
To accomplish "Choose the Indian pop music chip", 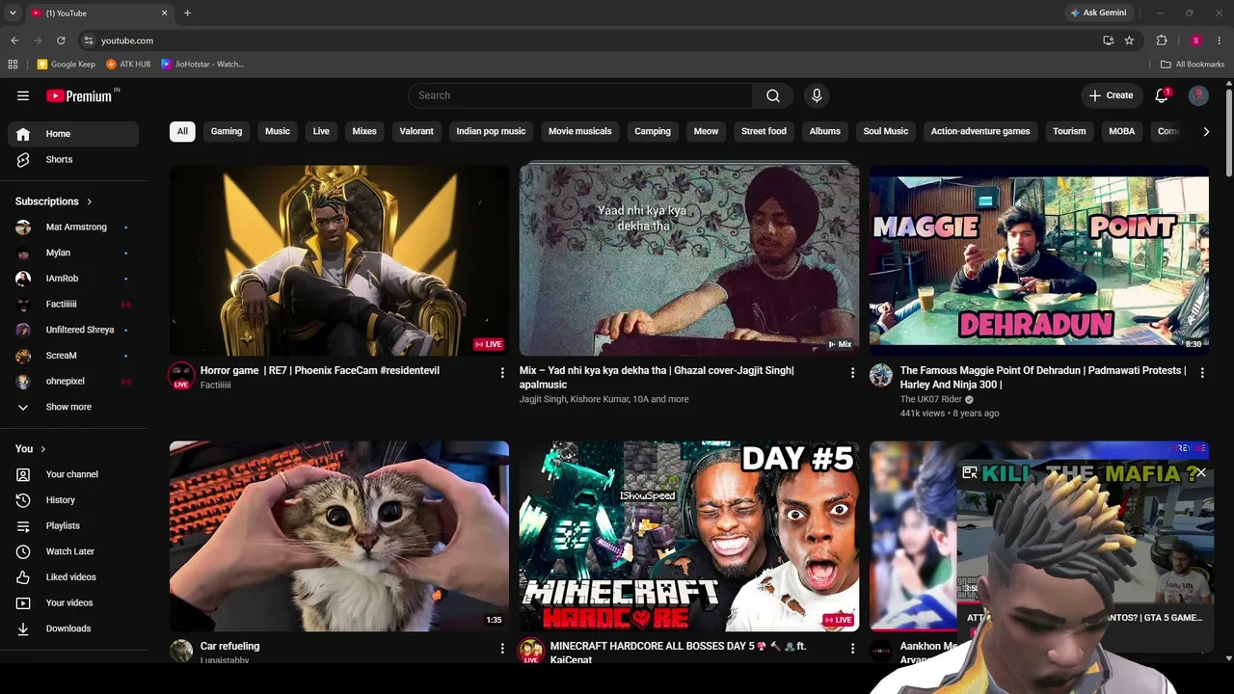I will [x=491, y=131].
